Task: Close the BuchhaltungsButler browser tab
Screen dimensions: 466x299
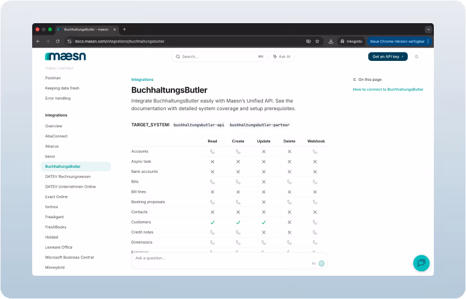Action: point(114,29)
